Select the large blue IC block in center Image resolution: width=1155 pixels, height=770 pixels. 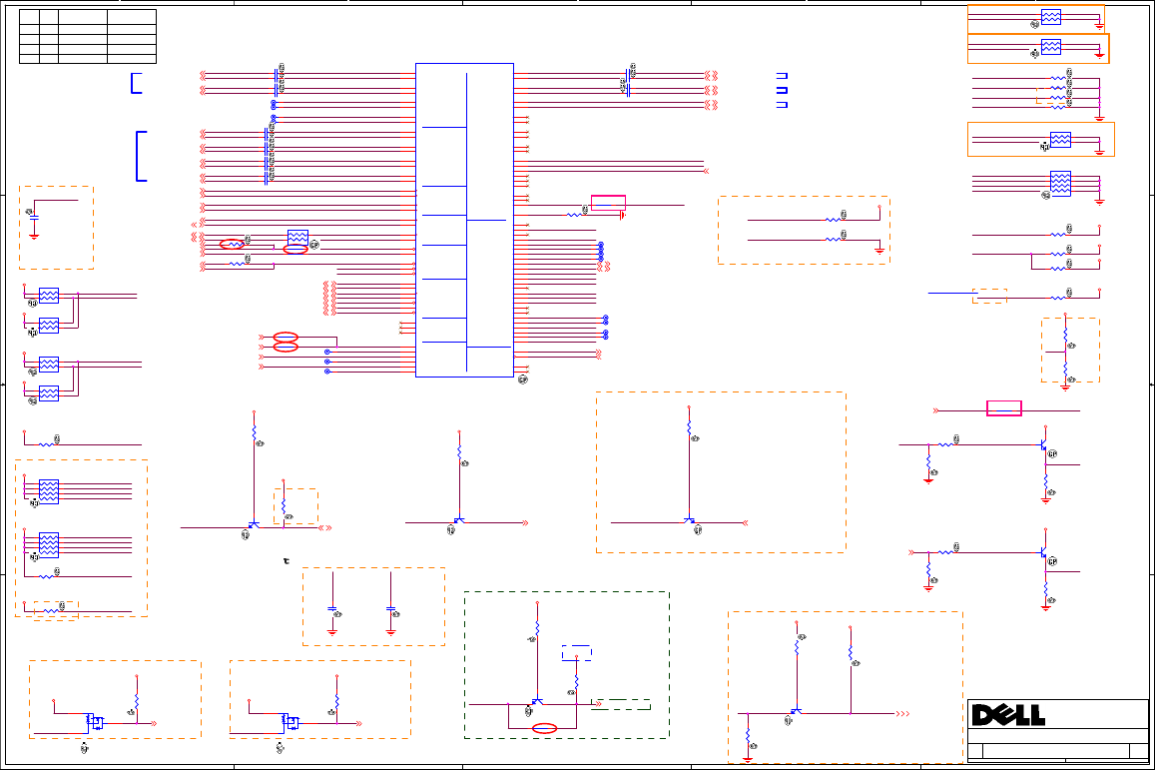[464, 220]
